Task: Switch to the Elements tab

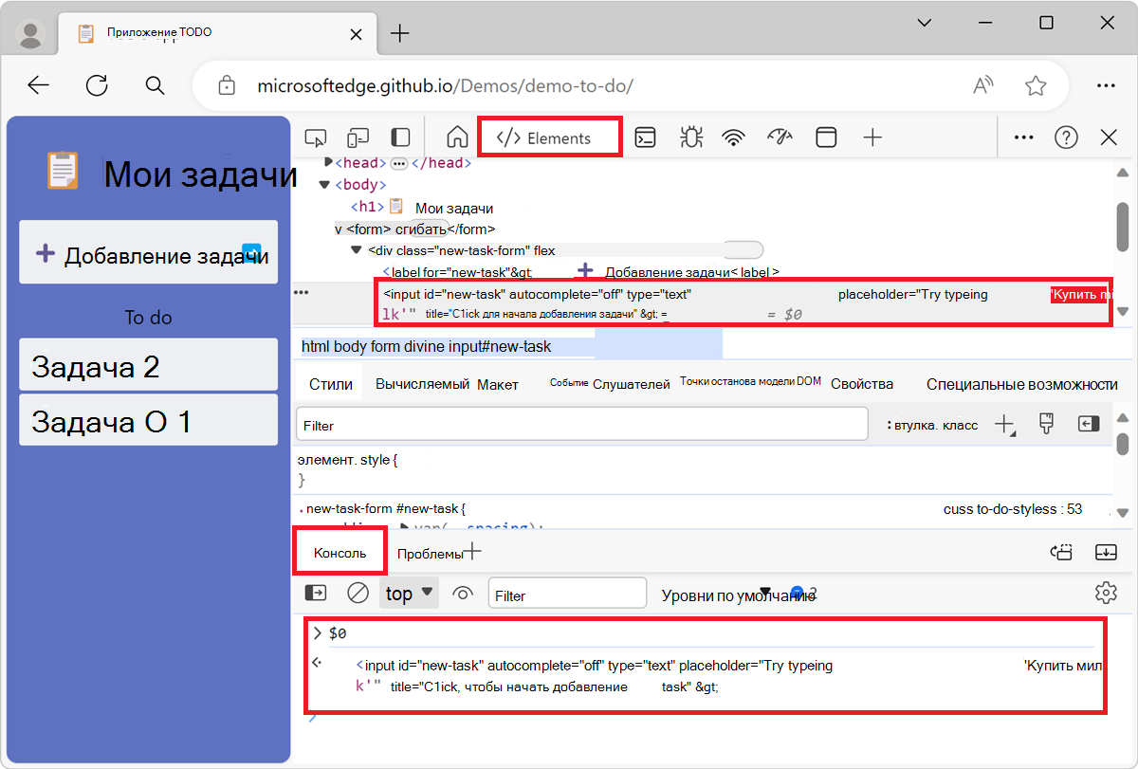Action: click(551, 137)
